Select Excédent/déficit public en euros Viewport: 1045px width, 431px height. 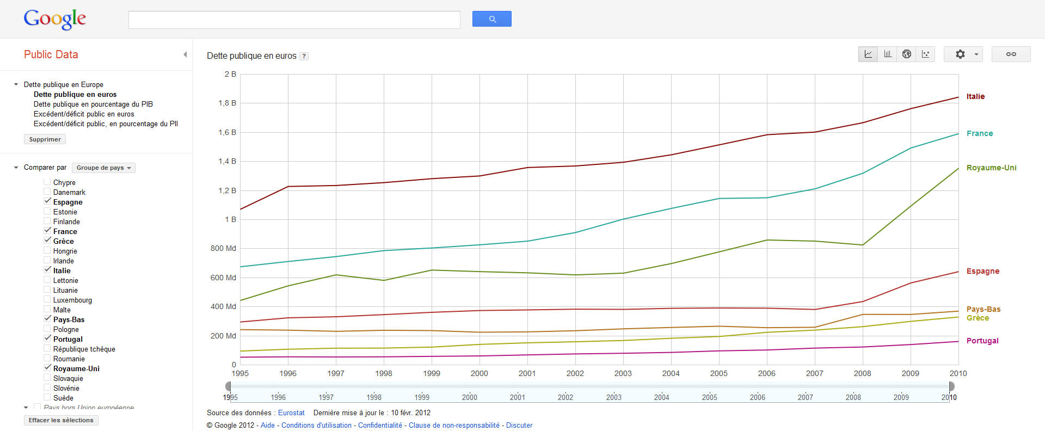click(84, 114)
